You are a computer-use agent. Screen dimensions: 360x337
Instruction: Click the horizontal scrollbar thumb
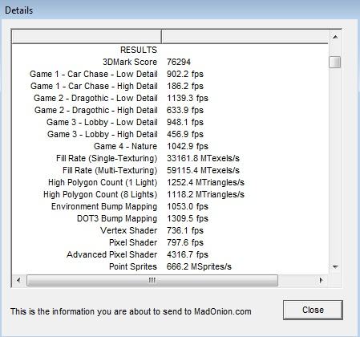pyautogui.click(x=152, y=280)
